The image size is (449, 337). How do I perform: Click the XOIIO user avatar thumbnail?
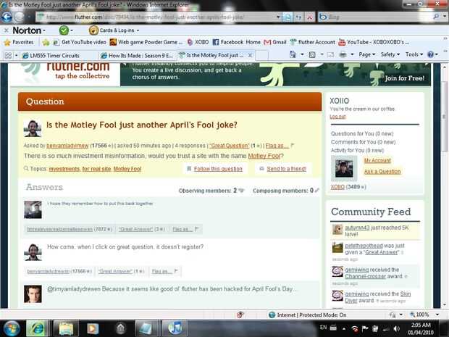click(x=344, y=168)
